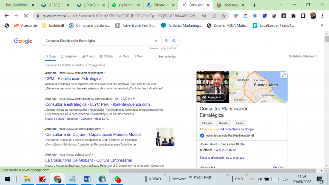The width and height of the screenshot is (329, 185).
Task: Open File Explorer from the taskbar
Action: pyautogui.click(x=27, y=179)
